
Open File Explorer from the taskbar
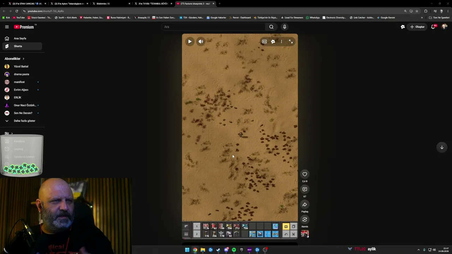(x=203, y=250)
